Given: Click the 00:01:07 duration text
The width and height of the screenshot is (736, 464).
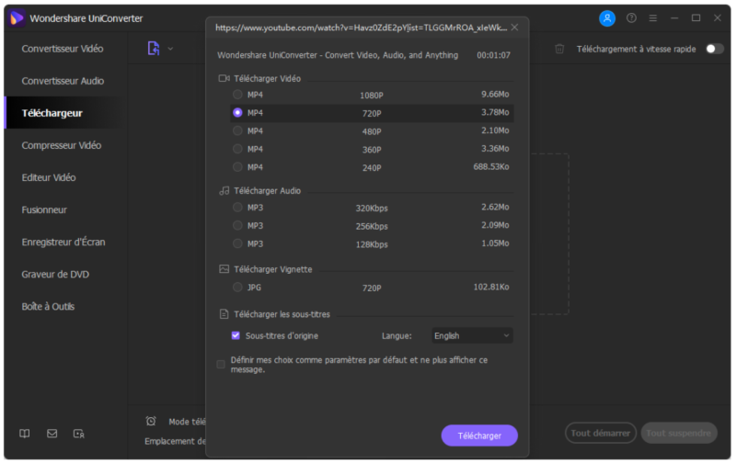Looking at the screenshot, I should (493, 55).
